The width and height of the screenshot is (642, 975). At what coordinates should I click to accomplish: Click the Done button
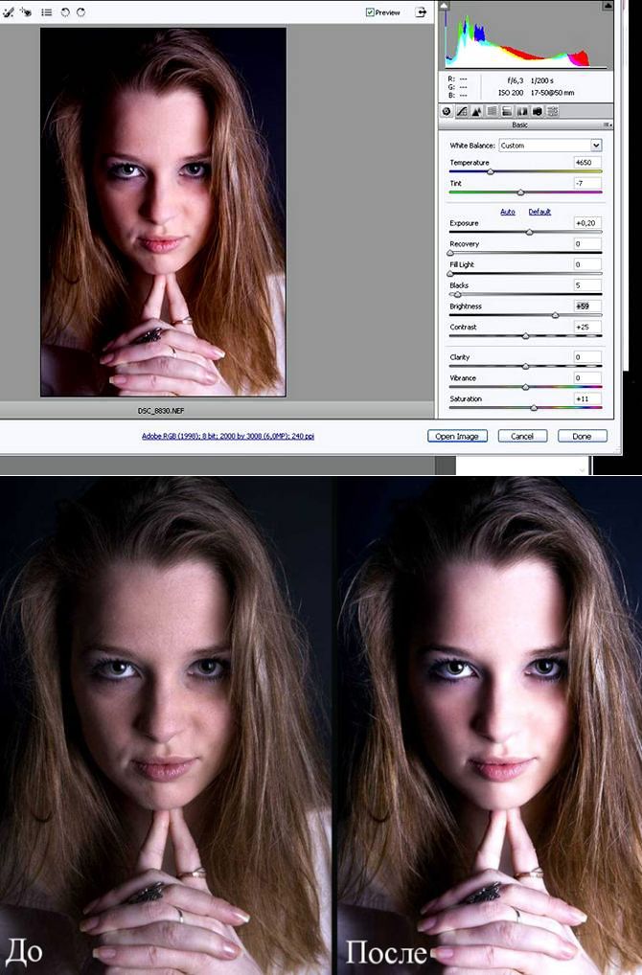583,436
